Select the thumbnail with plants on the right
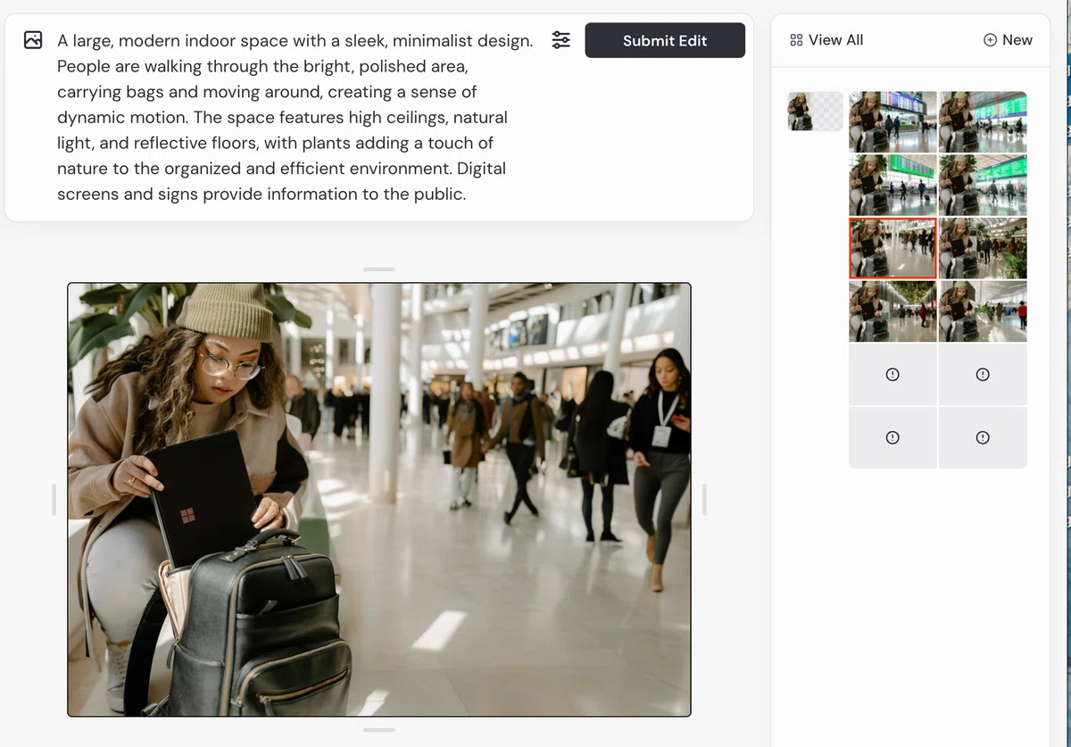 (983, 248)
